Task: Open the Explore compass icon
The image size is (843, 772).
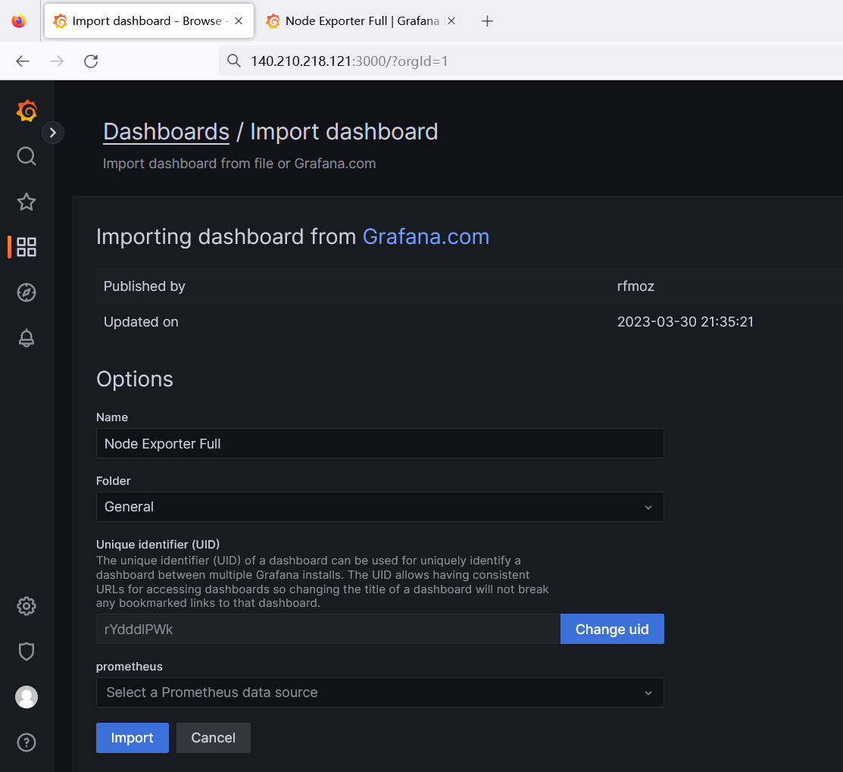Action: (27, 292)
